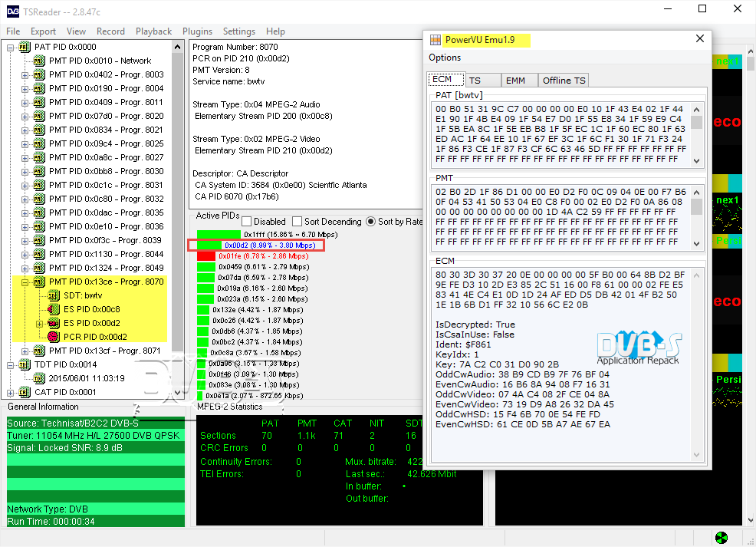Click the PowerVU Emu window title icon
756x547 pixels.
(x=436, y=40)
